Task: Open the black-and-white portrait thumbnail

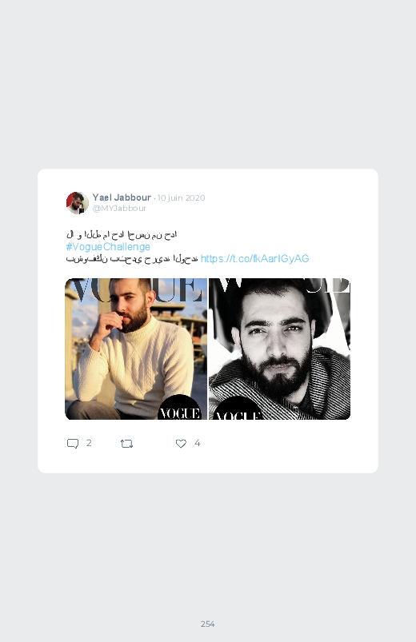Action: pos(279,349)
